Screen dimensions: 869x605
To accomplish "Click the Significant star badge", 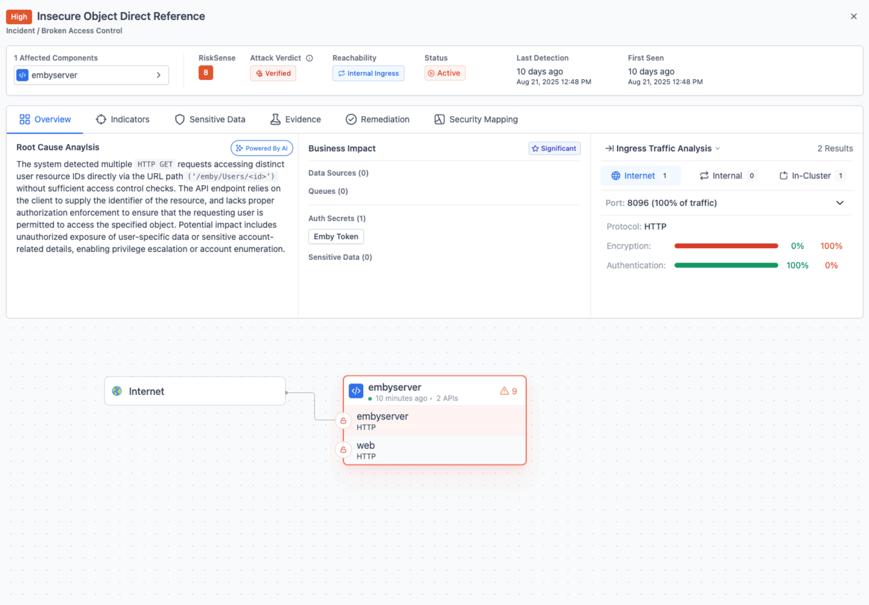I will pos(554,148).
